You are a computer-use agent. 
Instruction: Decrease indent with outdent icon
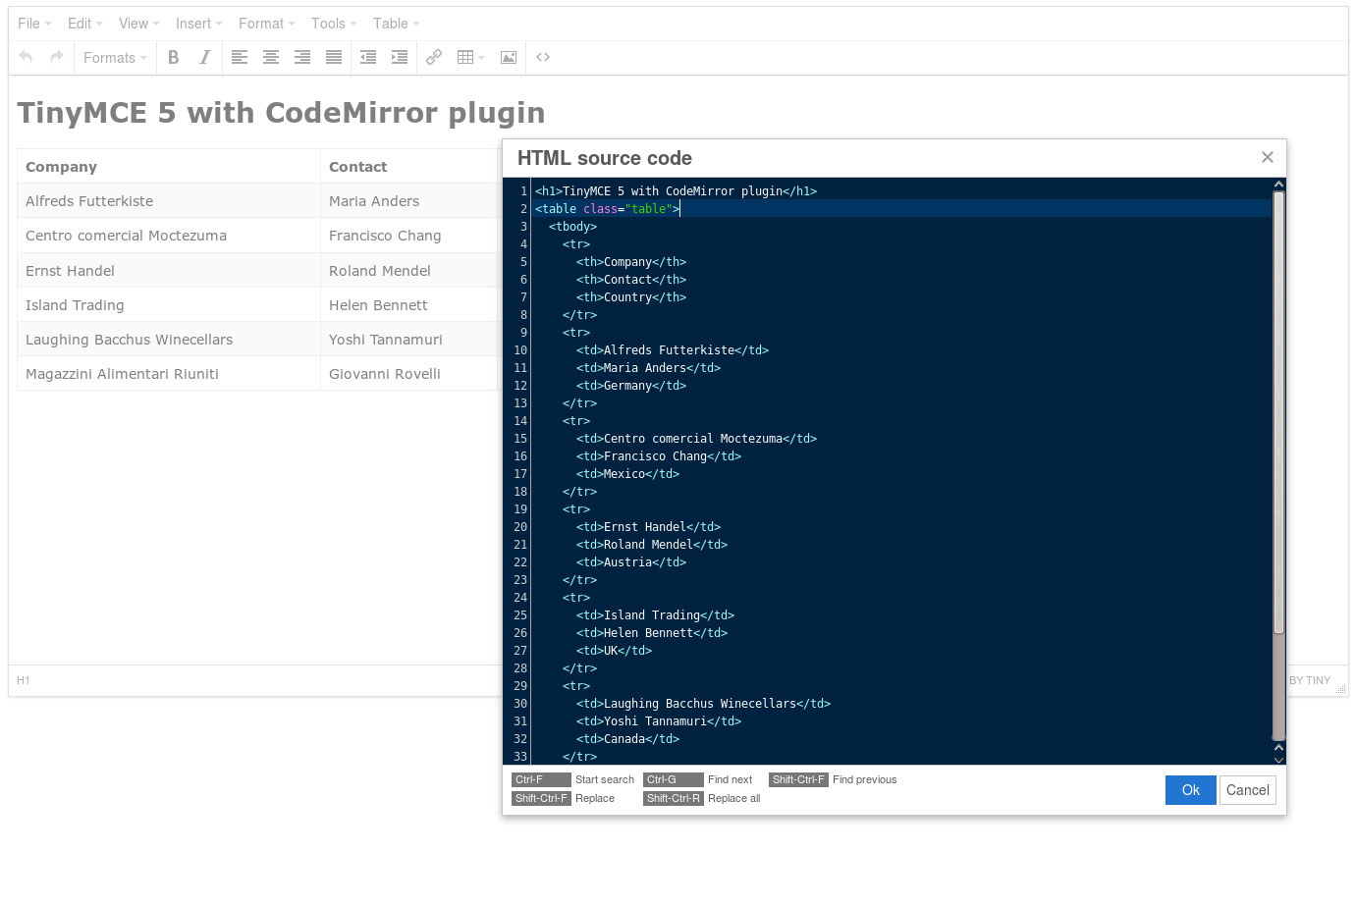click(368, 57)
